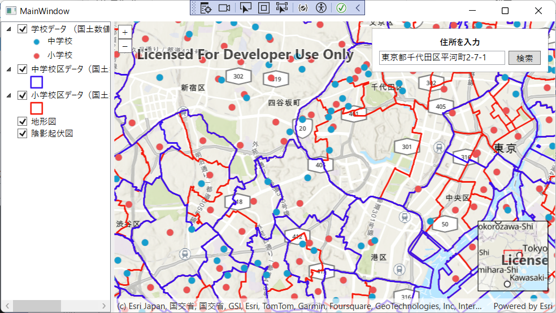Click the 中学校 legend label
556x313 pixels.
click(60, 41)
